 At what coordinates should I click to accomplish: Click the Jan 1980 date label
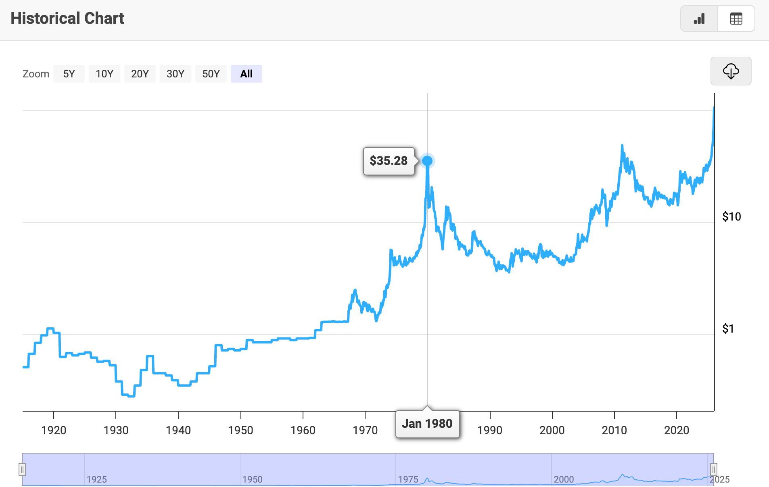(x=428, y=424)
